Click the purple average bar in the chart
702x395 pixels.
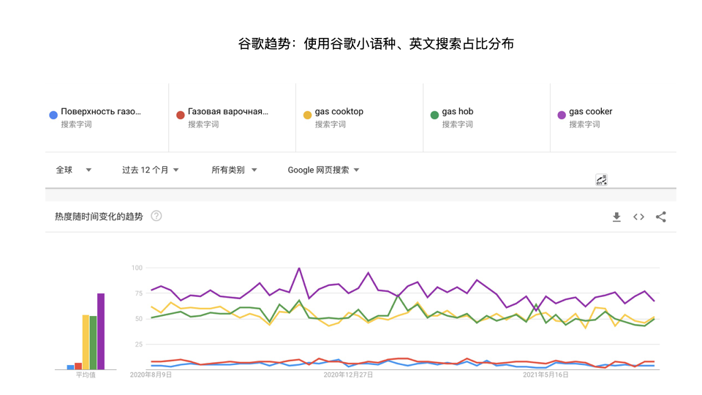point(101,331)
